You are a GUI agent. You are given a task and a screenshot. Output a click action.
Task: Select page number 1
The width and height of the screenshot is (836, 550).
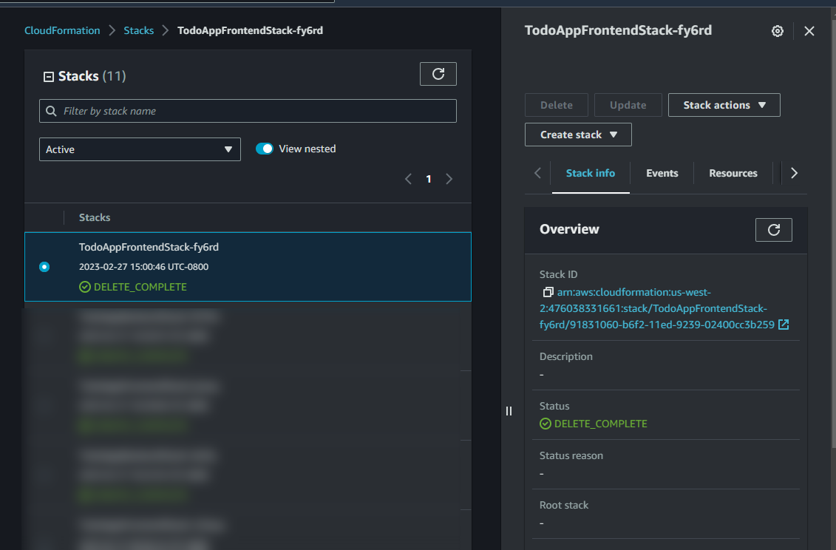tap(429, 179)
